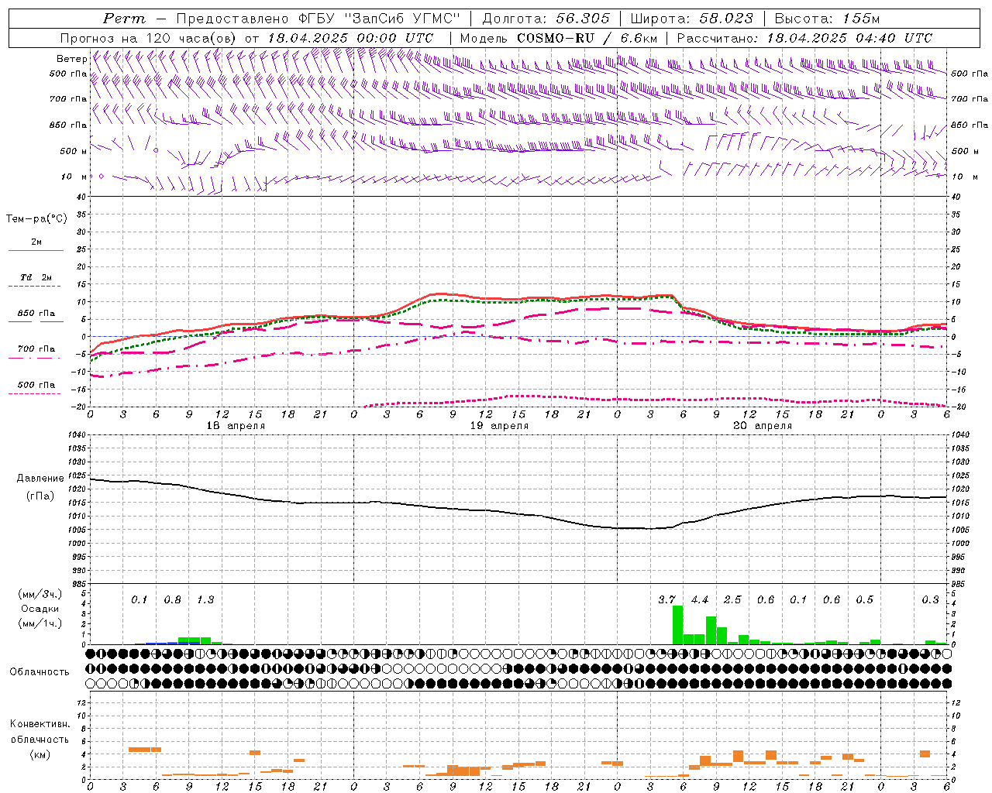The height and width of the screenshot is (793, 992).
Task: Select the 1.3 precipitation value
Action: (205, 600)
